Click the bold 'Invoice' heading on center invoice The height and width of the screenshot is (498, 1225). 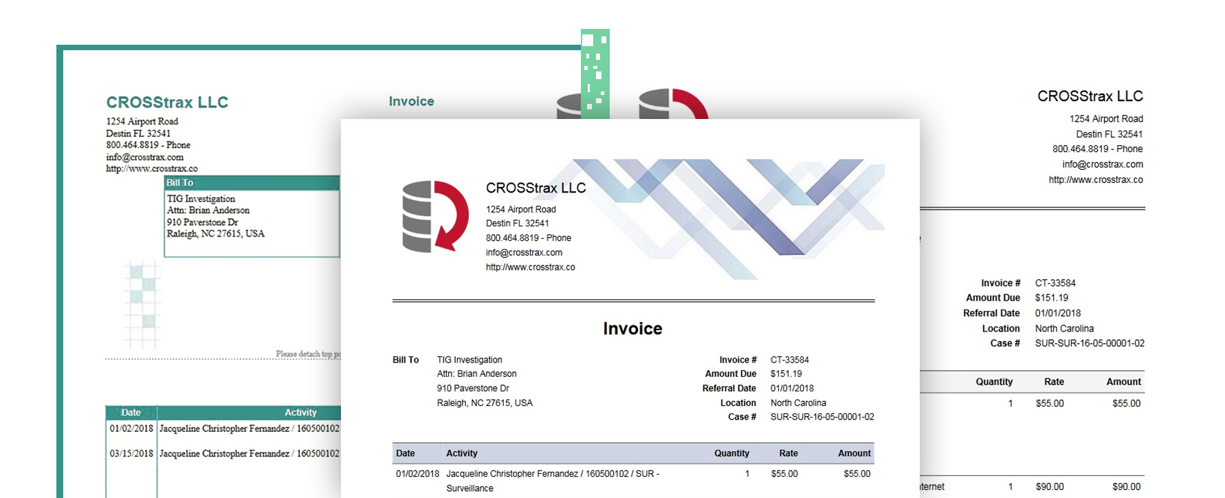(x=632, y=329)
